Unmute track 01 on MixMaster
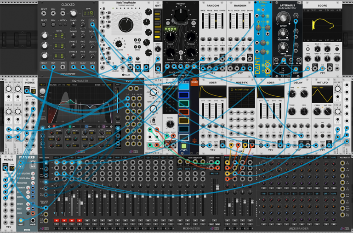This screenshot has width=353, height=233. [x=56, y=221]
